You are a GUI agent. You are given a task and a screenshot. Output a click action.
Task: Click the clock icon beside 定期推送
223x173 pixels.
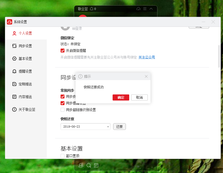coord(14,84)
